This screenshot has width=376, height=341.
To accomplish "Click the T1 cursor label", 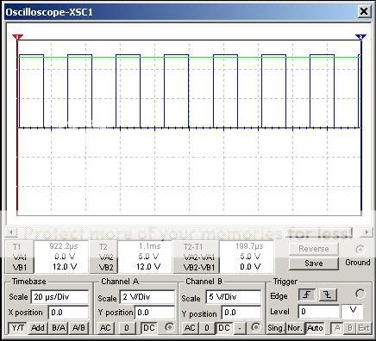I will point(16,247).
